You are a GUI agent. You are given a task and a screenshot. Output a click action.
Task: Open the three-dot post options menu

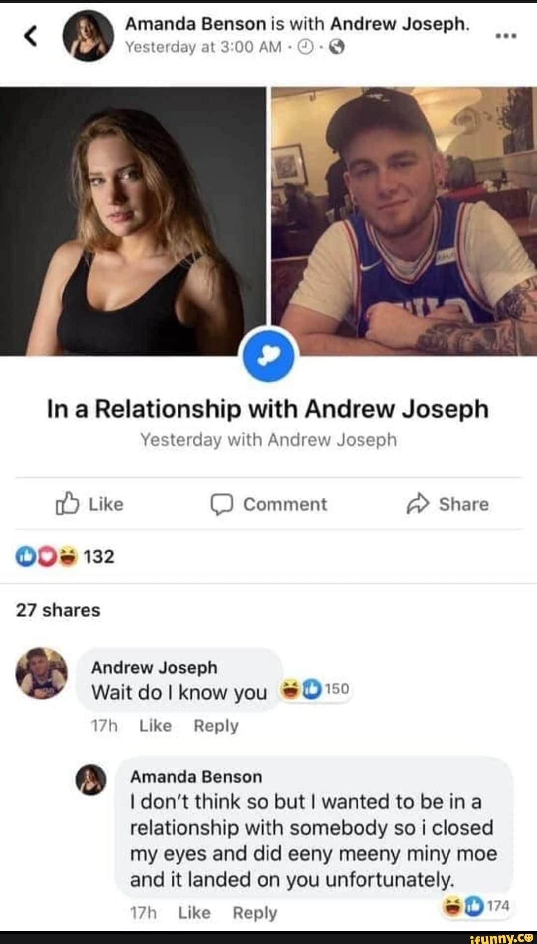(506, 36)
